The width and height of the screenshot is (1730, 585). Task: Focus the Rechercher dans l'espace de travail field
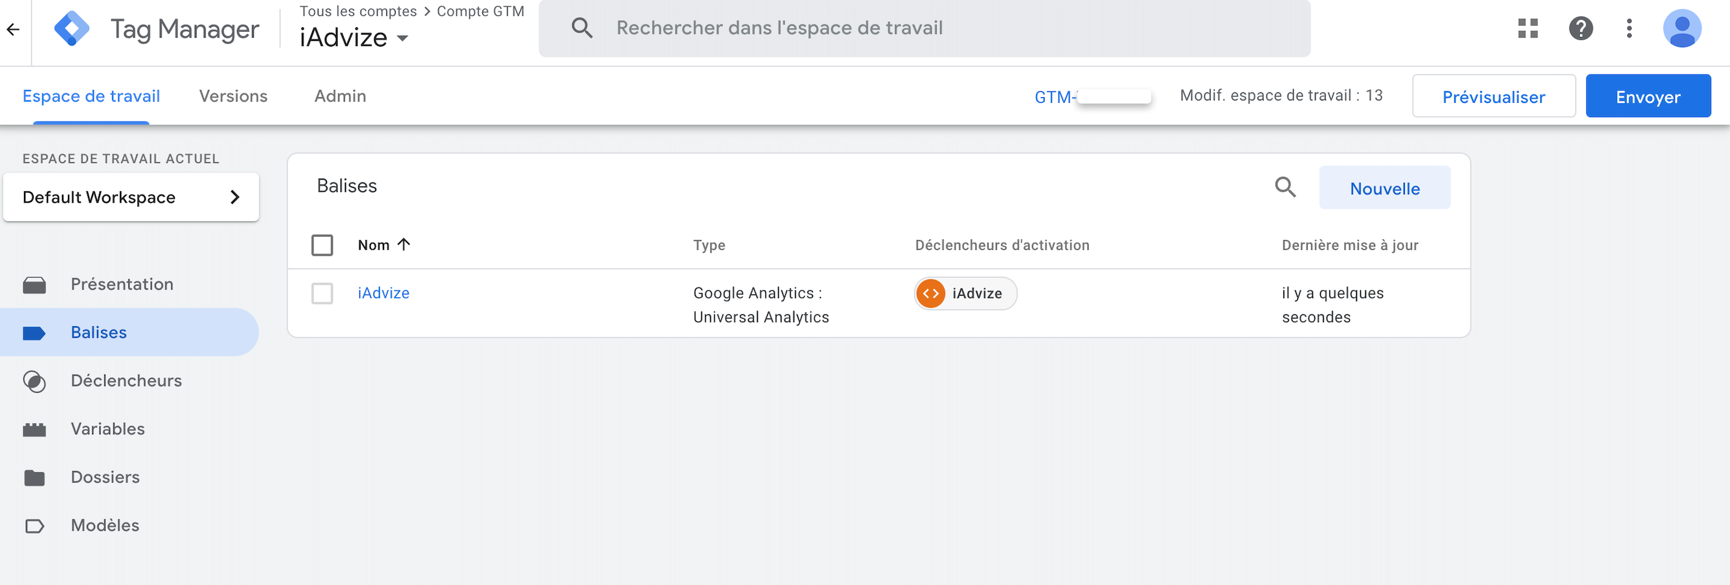[925, 28]
